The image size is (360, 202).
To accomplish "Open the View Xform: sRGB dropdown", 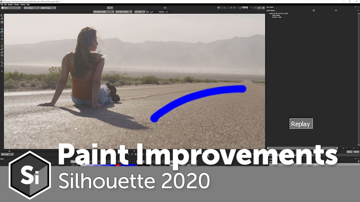I will (123, 12).
